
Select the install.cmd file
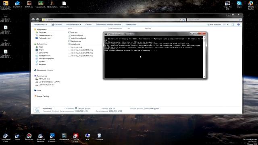coord(74,44)
